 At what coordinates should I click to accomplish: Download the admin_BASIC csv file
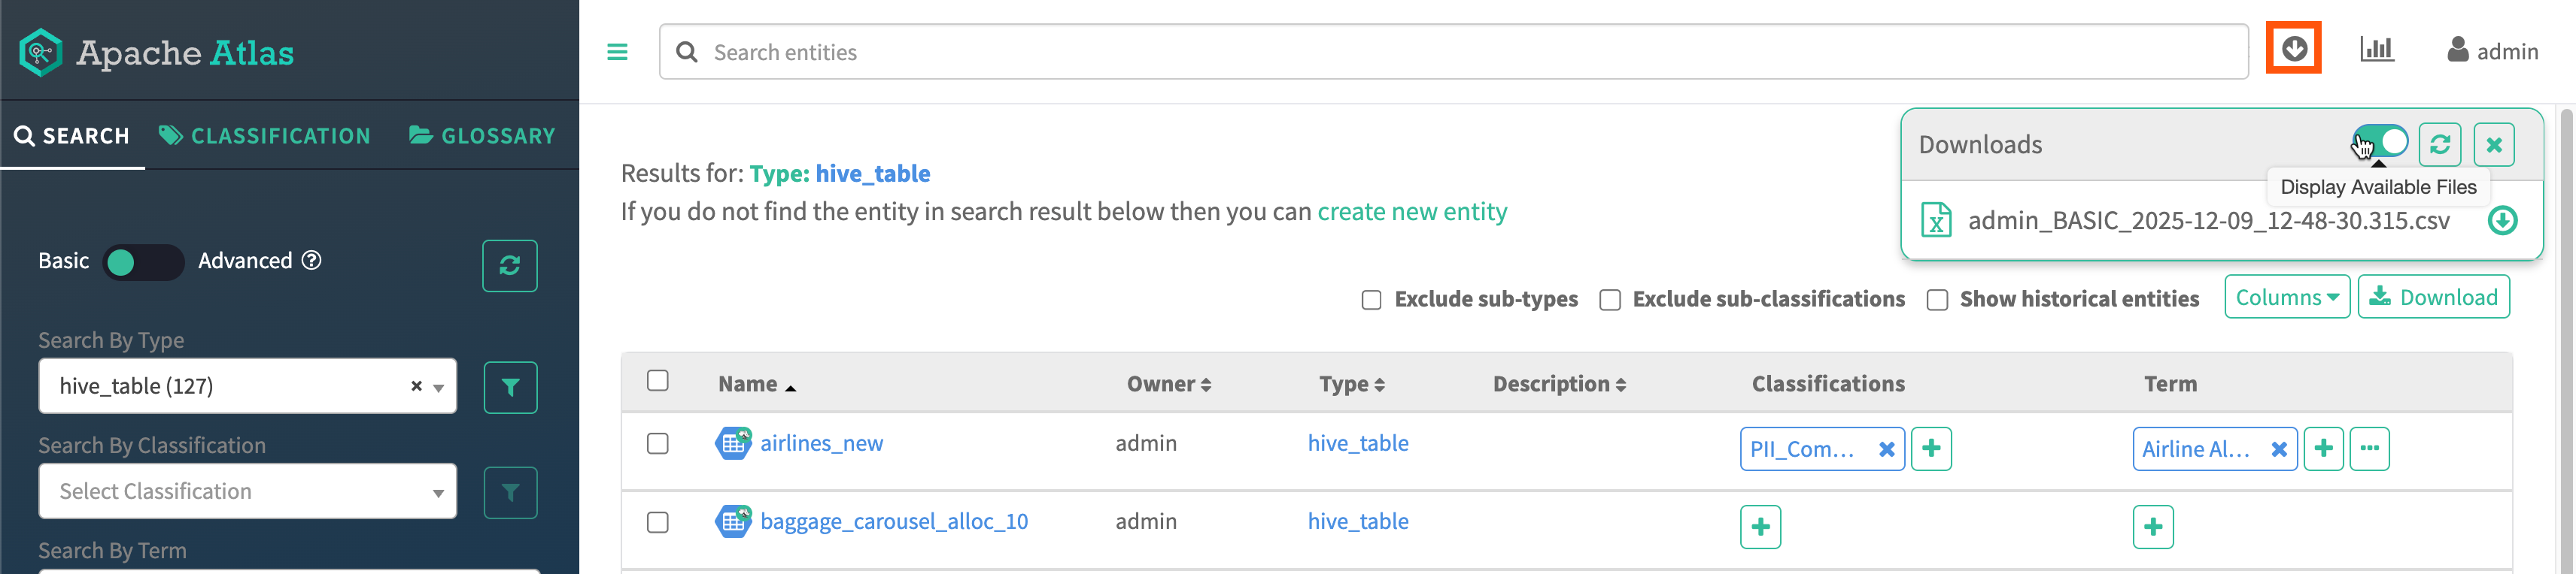coord(2502,221)
